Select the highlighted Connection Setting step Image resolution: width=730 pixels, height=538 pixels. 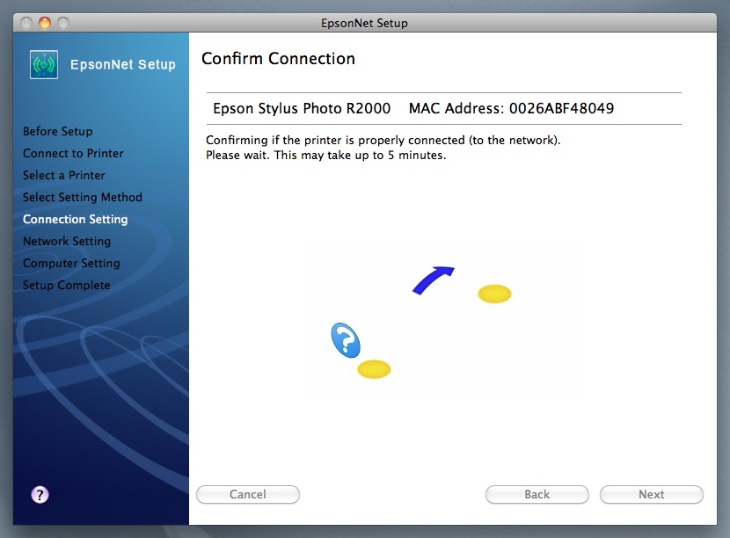75,219
